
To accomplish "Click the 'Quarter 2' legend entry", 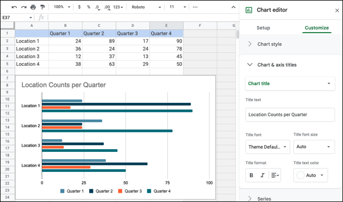I will pyautogui.click(x=101, y=191).
